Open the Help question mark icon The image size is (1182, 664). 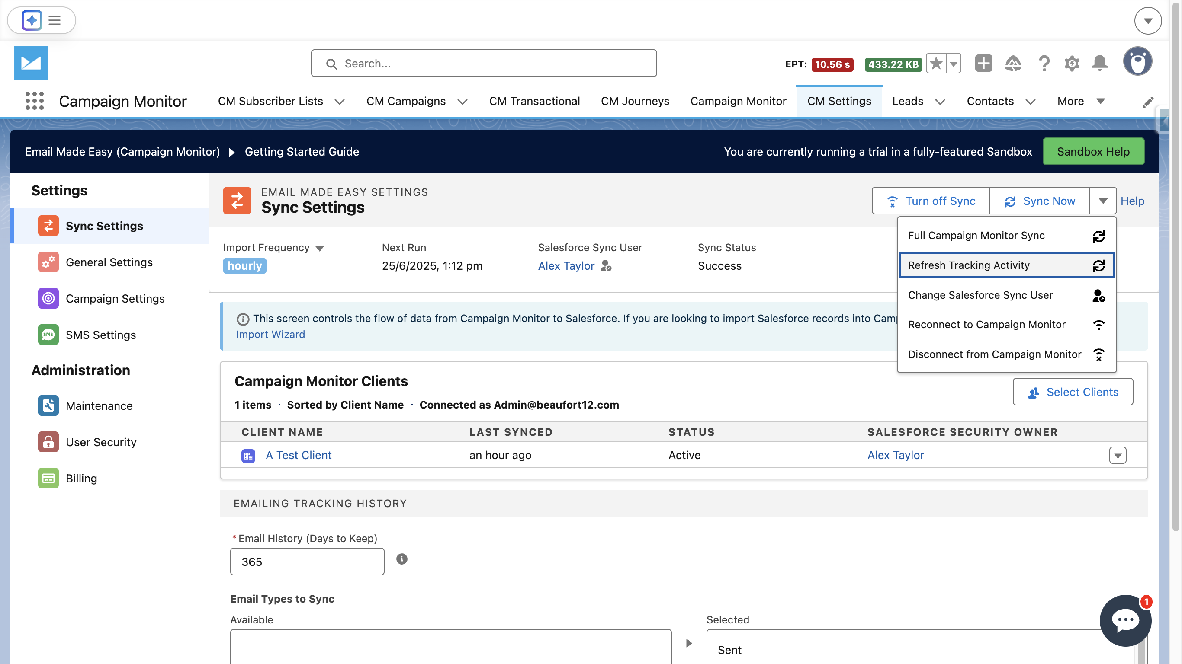click(x=1044, y=63)
